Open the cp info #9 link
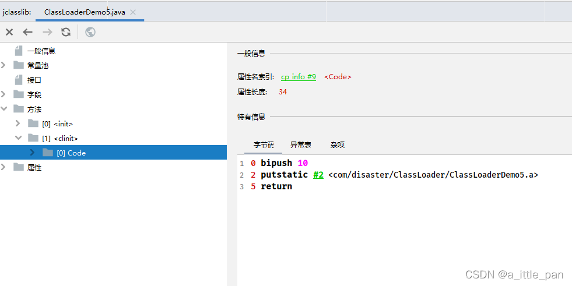 tap(299, 77)
